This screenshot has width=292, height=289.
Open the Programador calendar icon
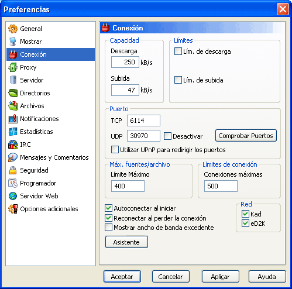click(13, 183)
